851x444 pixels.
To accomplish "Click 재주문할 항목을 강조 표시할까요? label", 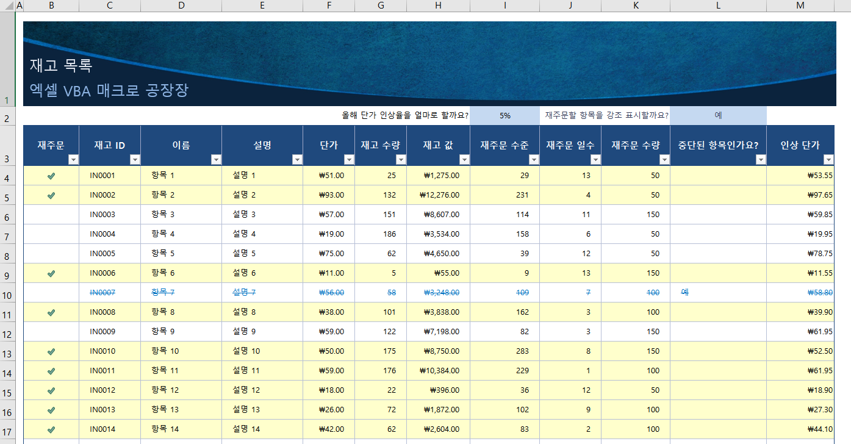I will pyautogui.click(x=606, y=115).
